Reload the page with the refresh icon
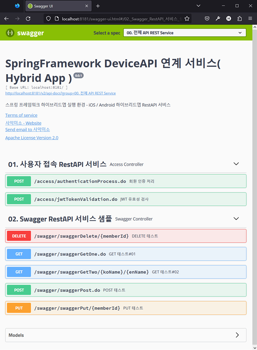The width and height of the screenshot is (257, 350). [28, 19]
